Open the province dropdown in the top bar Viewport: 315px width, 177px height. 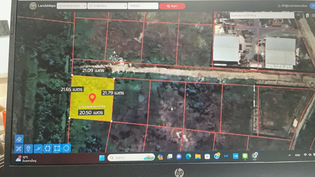[x=72, y=6]
